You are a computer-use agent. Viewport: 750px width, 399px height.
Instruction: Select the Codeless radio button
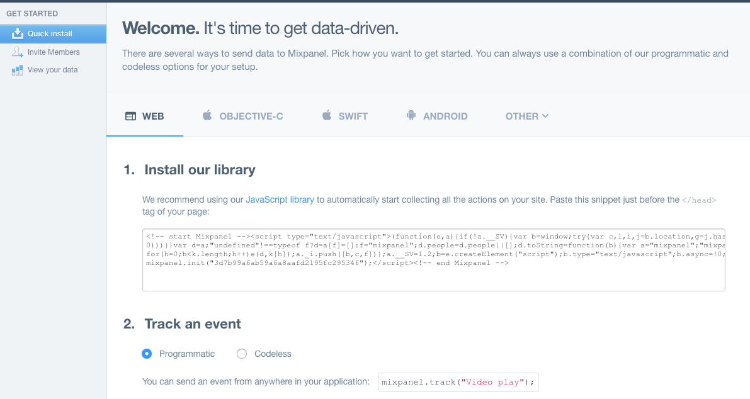pyautogui.click(x=242, y=354)
